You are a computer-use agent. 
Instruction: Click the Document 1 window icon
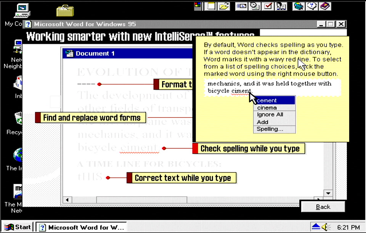[x=69, y=53]
